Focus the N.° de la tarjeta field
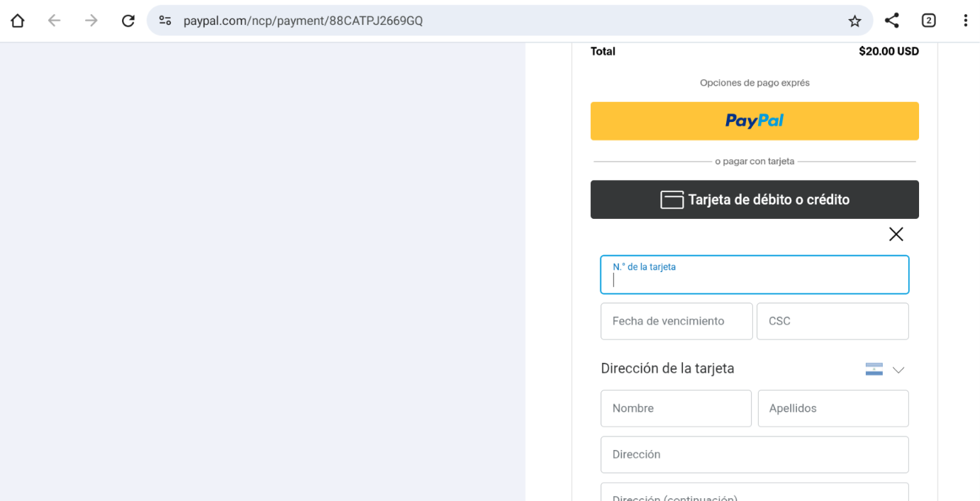The image size is (980, 501). click(755, 275)
